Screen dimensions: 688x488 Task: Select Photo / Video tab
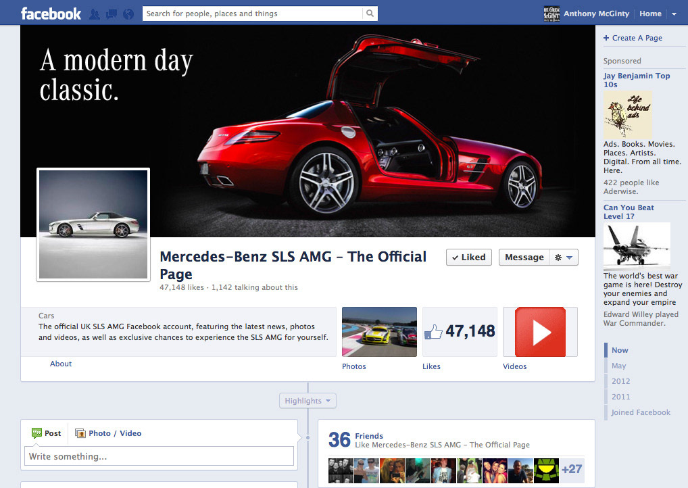108,433
